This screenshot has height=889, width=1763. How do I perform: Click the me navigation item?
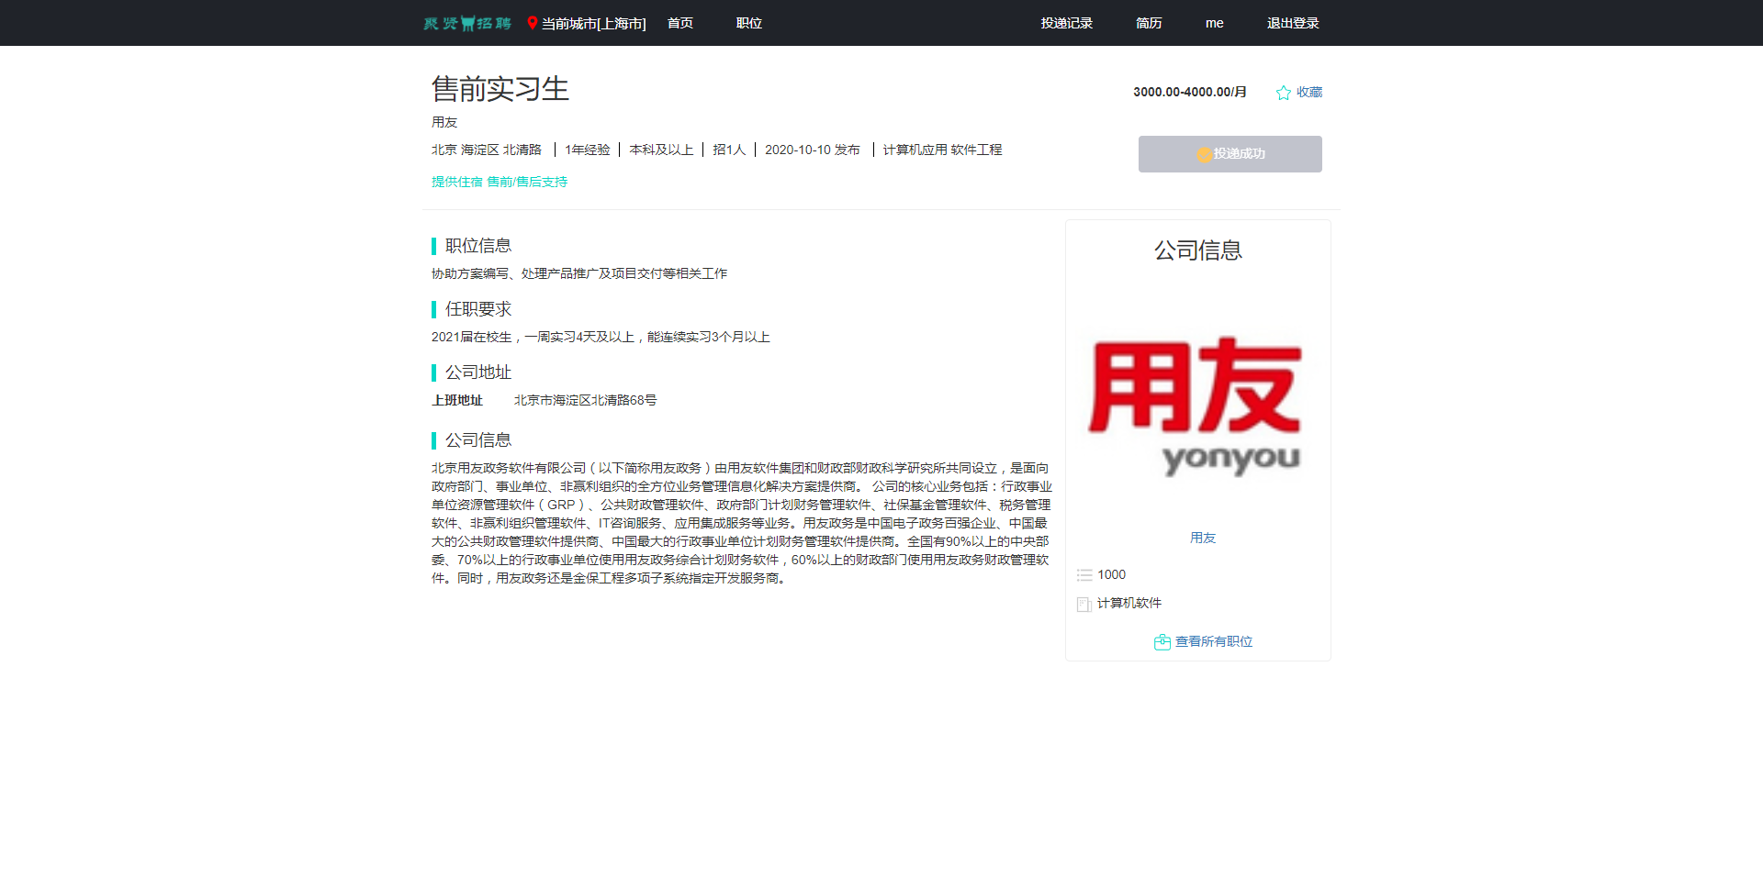(1214, 23)
